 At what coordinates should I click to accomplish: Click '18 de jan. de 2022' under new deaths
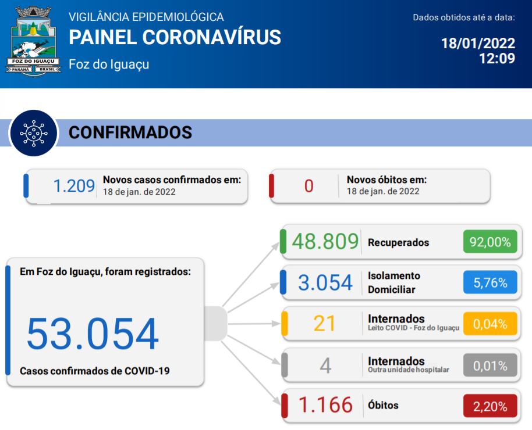(x=383, y=191)
